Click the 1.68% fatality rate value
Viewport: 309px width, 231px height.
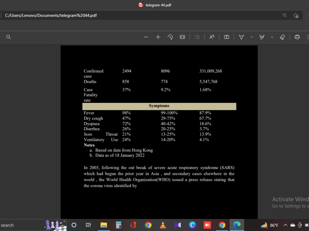205,90
